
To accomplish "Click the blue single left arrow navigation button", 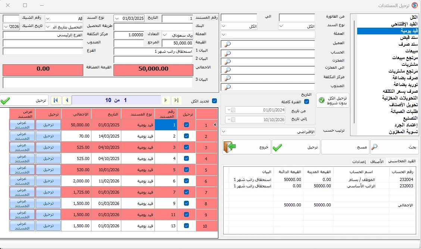I will (x=67, y=100).
